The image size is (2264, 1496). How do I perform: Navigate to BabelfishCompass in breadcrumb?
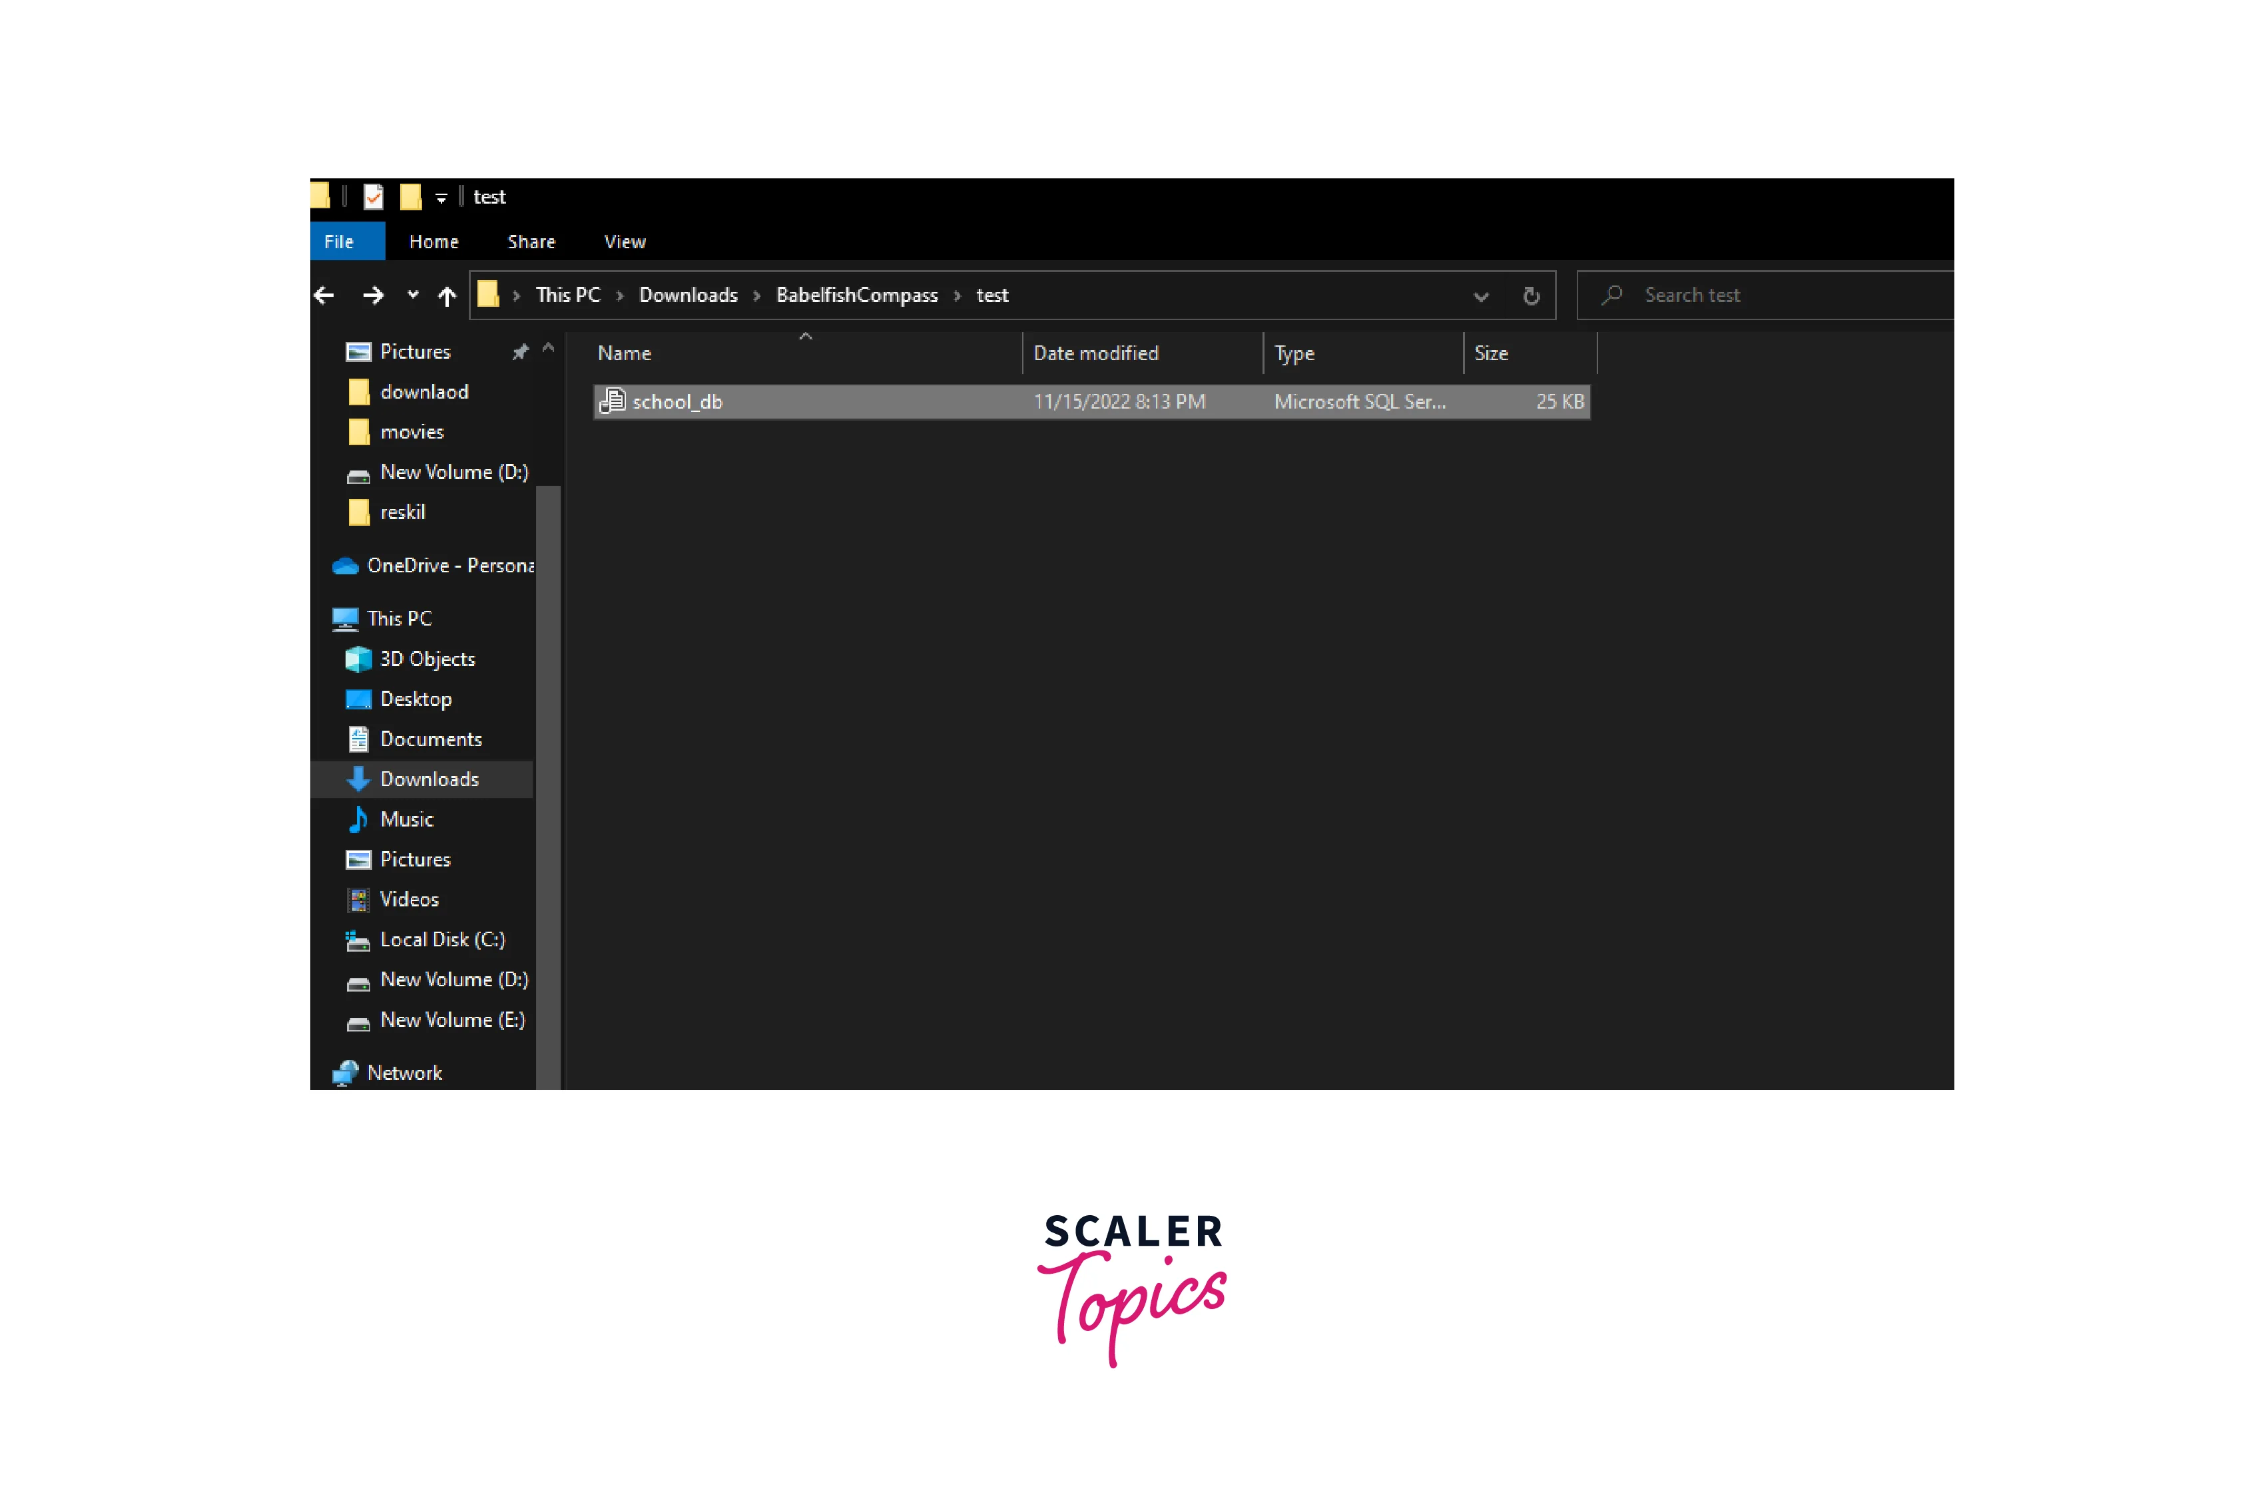(x=856, y=295)
